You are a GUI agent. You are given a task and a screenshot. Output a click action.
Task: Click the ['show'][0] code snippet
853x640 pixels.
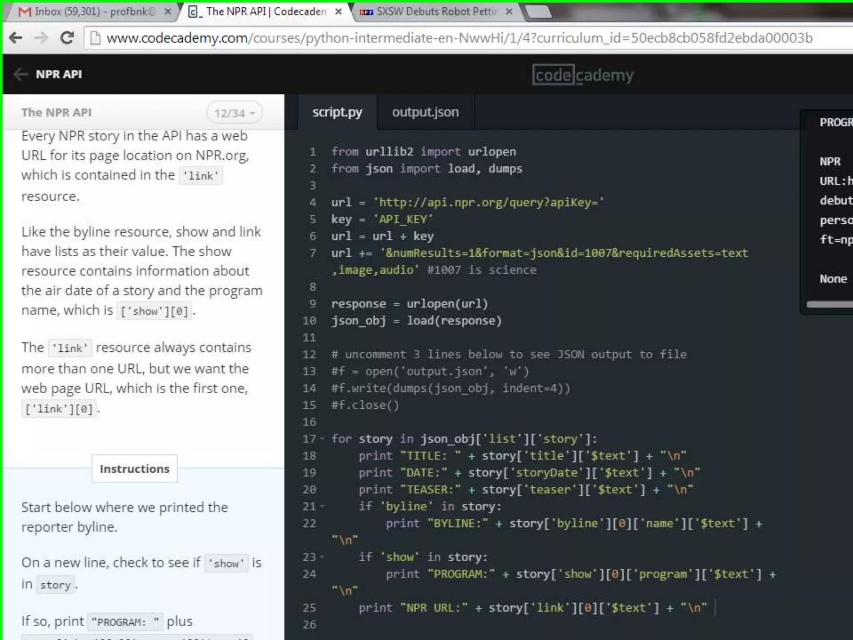[155, 311]
